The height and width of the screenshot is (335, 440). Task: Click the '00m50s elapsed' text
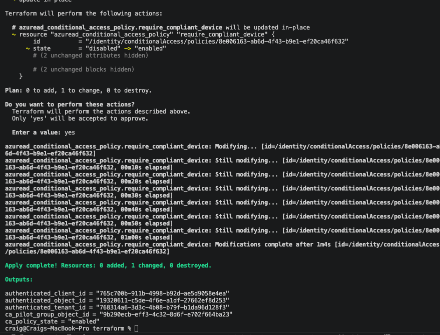[x=145, y=223]
